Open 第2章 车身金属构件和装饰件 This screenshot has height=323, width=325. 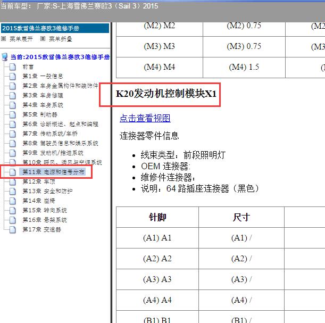[x=60, y=86]
